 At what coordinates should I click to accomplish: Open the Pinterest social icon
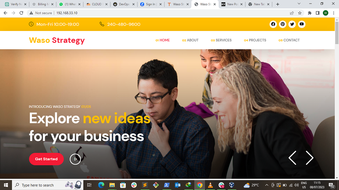(x=282, y=24)
